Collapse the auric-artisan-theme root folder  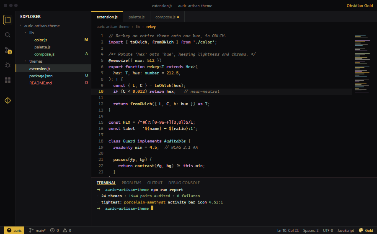(x=21, y=25)
